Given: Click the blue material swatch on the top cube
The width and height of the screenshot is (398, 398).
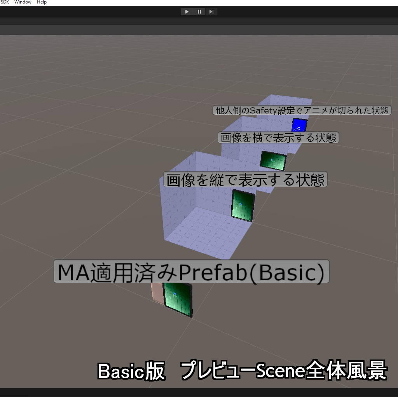Looking at the screenshot, I should click(x=298, y=125).
